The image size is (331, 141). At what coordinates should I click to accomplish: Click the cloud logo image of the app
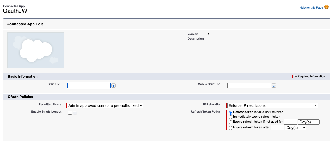point(36,50)
